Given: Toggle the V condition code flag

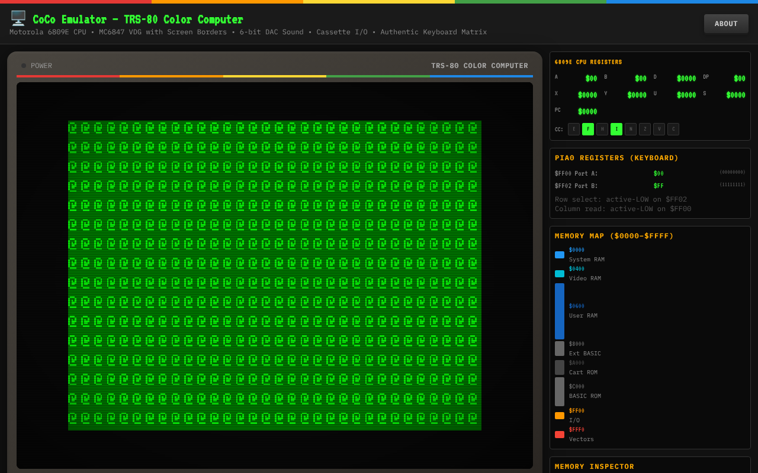Looking at the screenshot, I should click(659, 129).
